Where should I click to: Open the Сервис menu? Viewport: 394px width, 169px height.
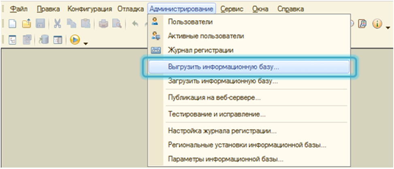[x=232, y=9]
